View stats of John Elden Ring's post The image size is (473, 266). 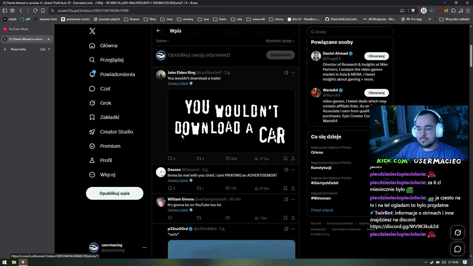262,158
